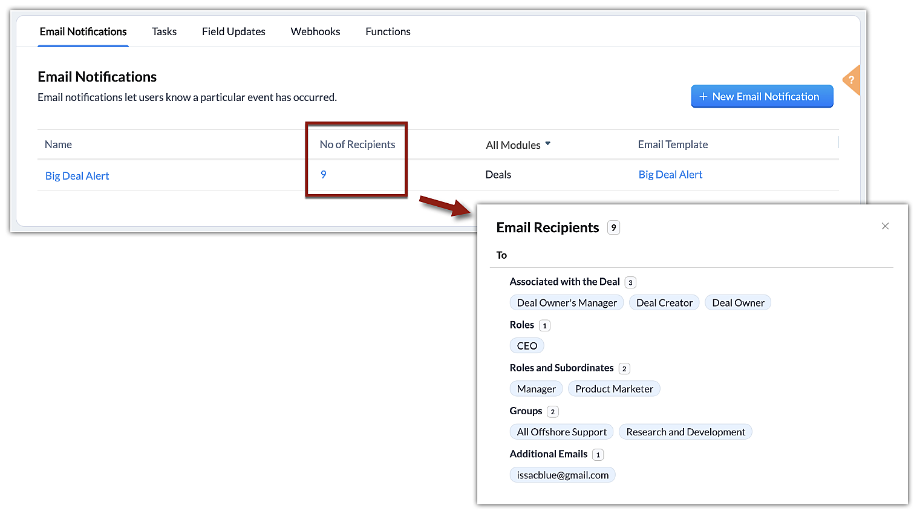
Task: Select the Research and Development group tag
Action: (x=685, y=432)
